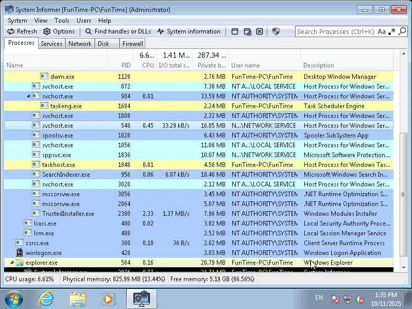Screen dimensions: 412x309
Task: Select svchost.exe PID 548 row
Action: (199, 125)
